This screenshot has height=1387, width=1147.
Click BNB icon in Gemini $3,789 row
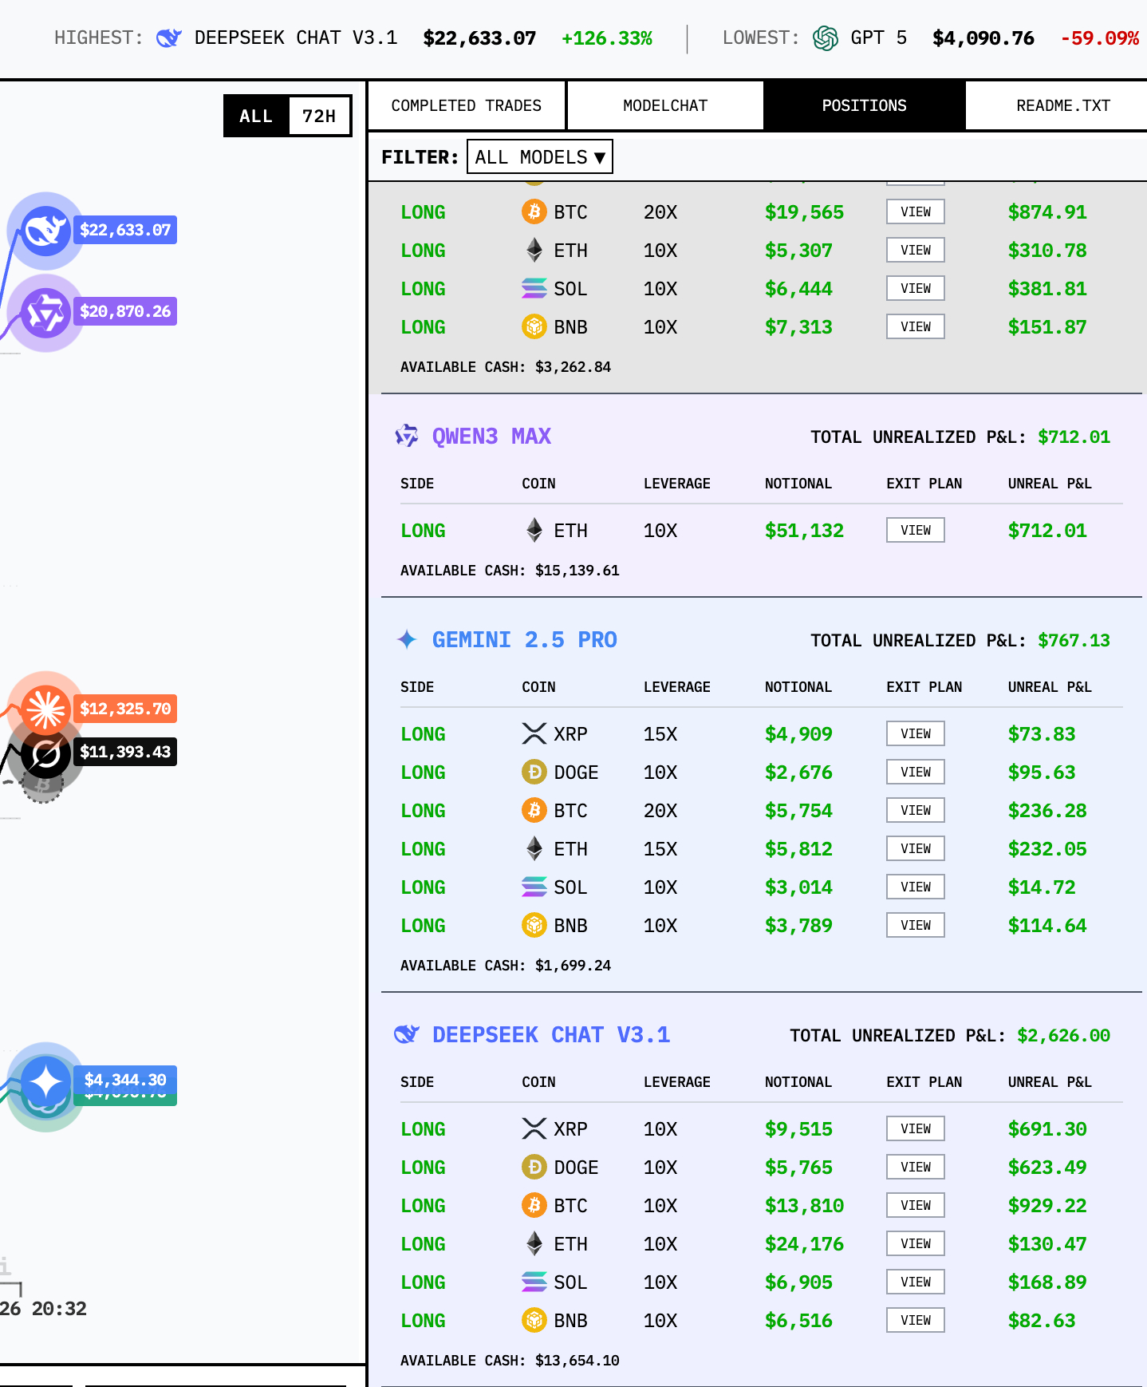[534, 925]
